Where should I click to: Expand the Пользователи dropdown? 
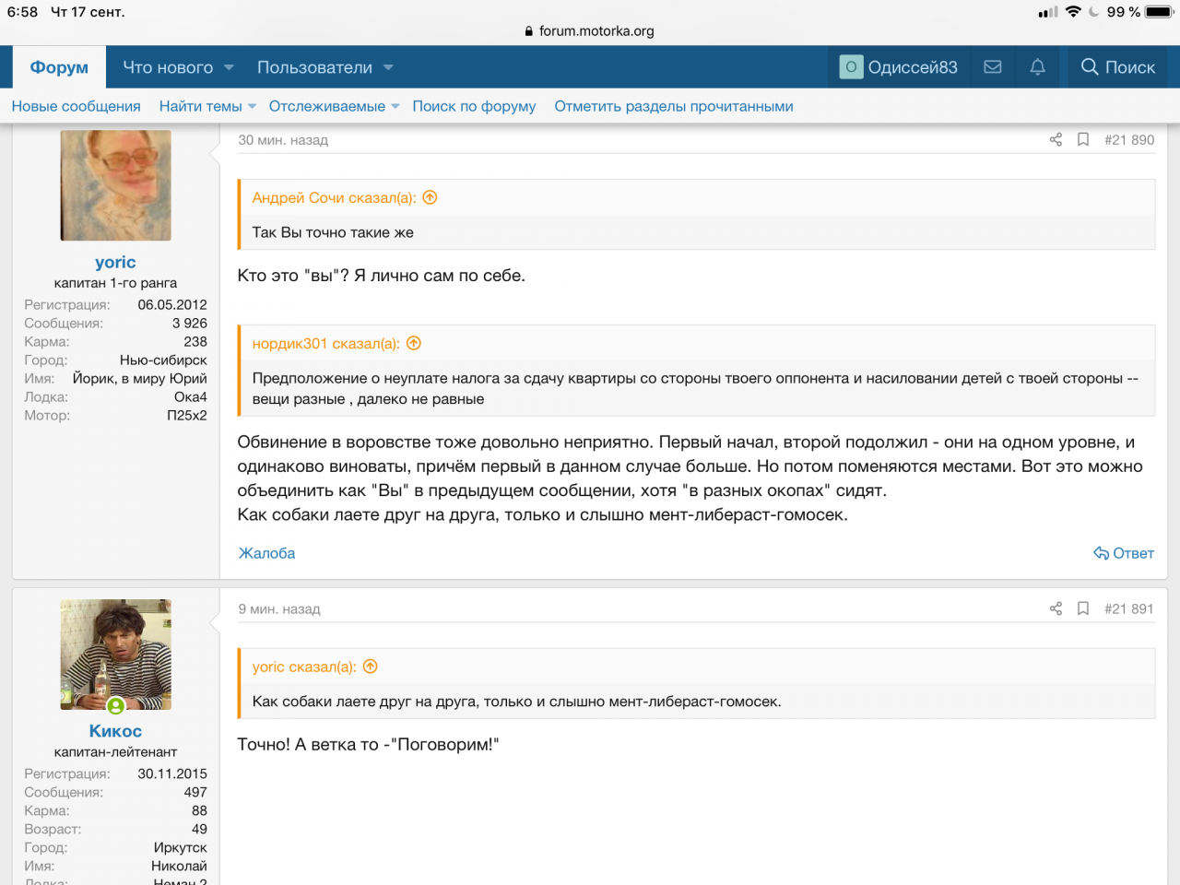coord(388,67)
